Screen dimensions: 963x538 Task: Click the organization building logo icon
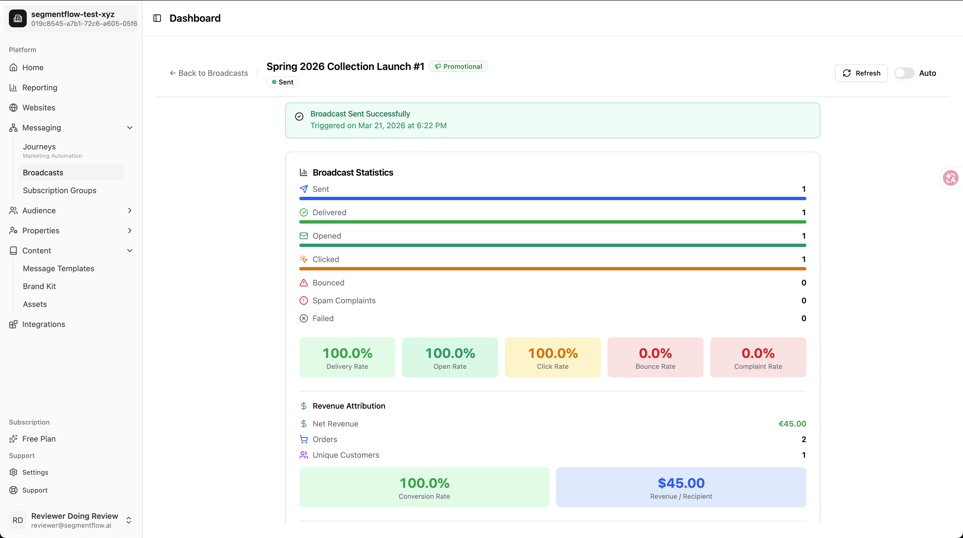18,18
